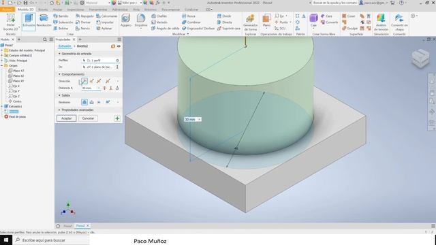
Task: Select the Dividir split tool
Action: [224, 16]
